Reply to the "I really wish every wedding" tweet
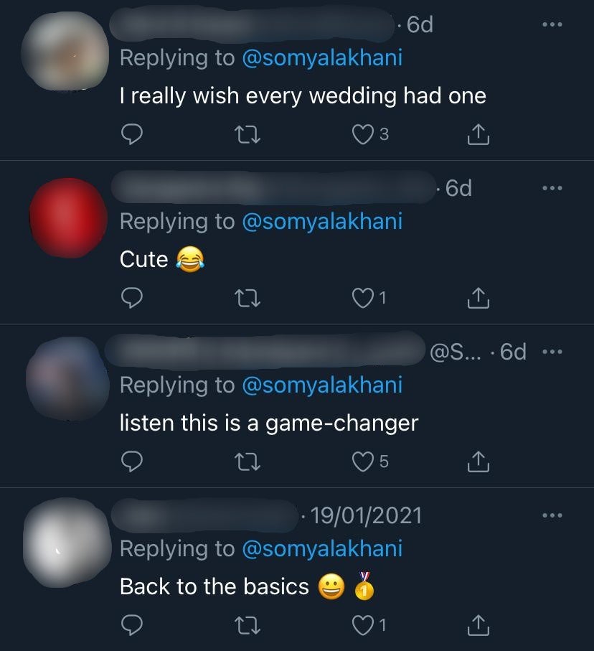Viewport: 594px width, 651px height. point(131,134)
